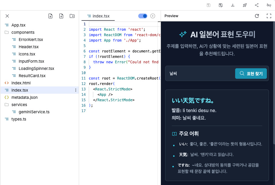Click the download icon in top toolbar
This screenshot has height=185, width=275.
point(233,5)
